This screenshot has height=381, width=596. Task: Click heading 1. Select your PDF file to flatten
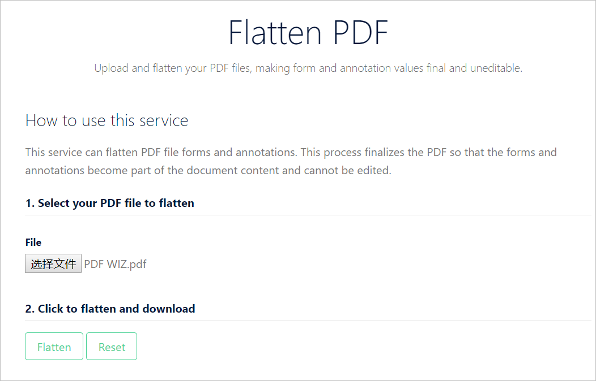(109, 202)
